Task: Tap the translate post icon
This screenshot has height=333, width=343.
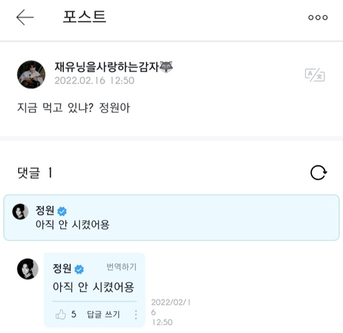Action: [x=314, y=75]
